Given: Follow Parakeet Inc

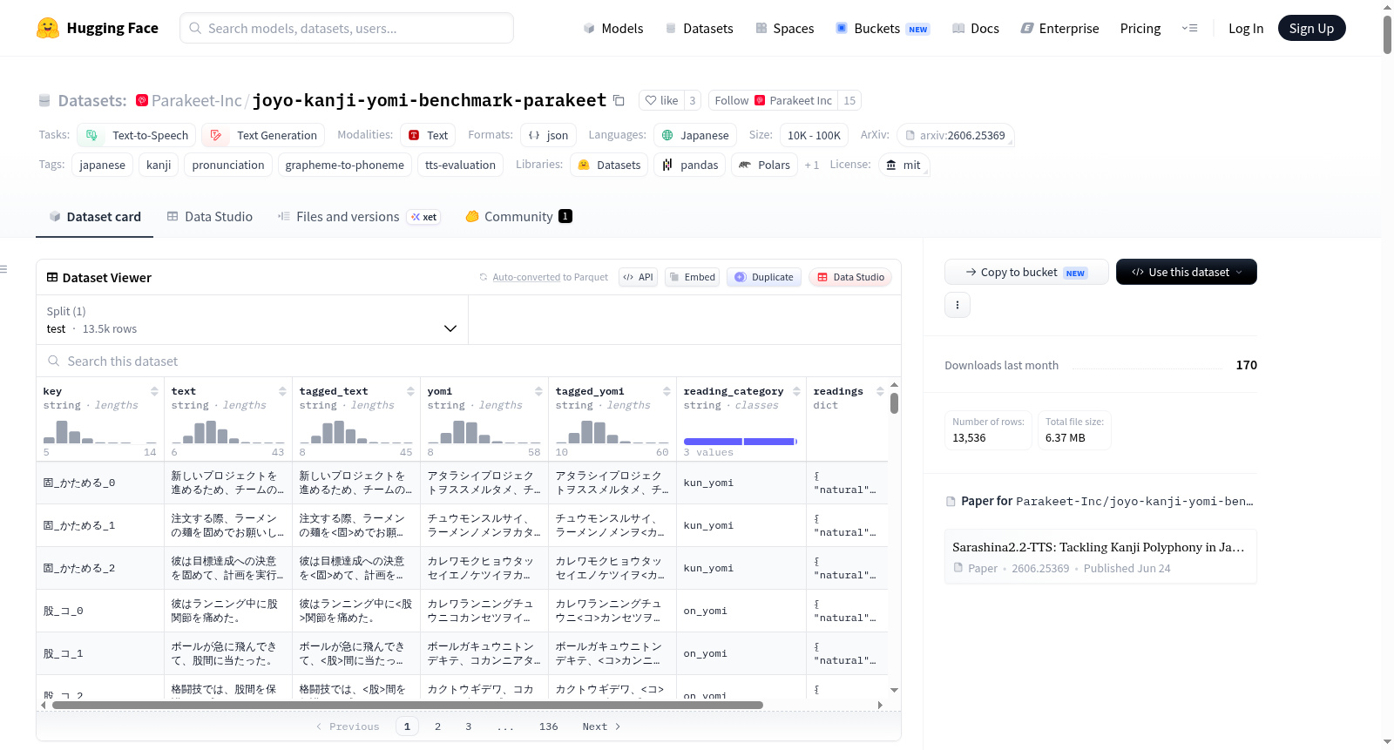Looking at the screenshot, I should pyautogui.click(x=773, y=100).
